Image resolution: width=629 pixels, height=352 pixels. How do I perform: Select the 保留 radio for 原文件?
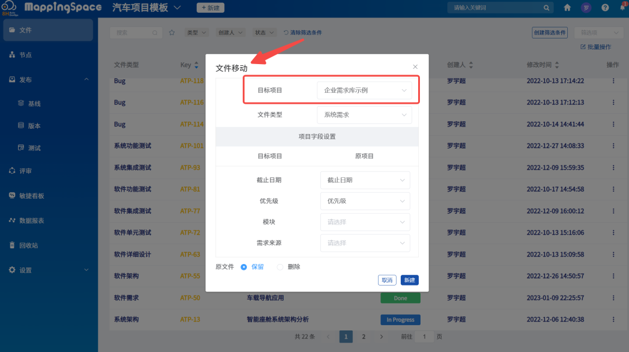click(245, 267)
